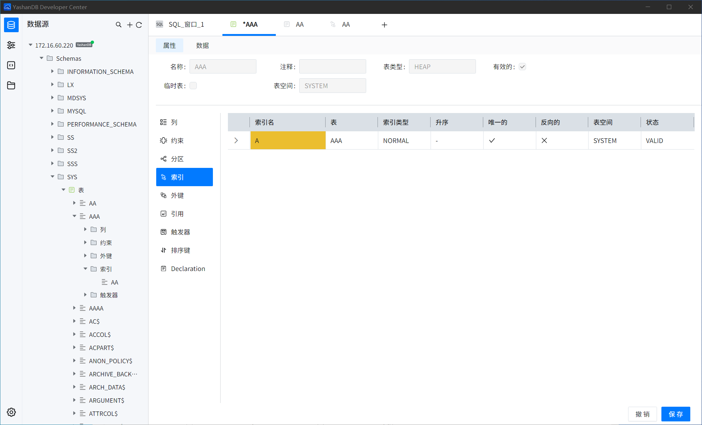The image size is (702, 425).
Task: Open a new tab with plus button
Action: pos(384,25)
